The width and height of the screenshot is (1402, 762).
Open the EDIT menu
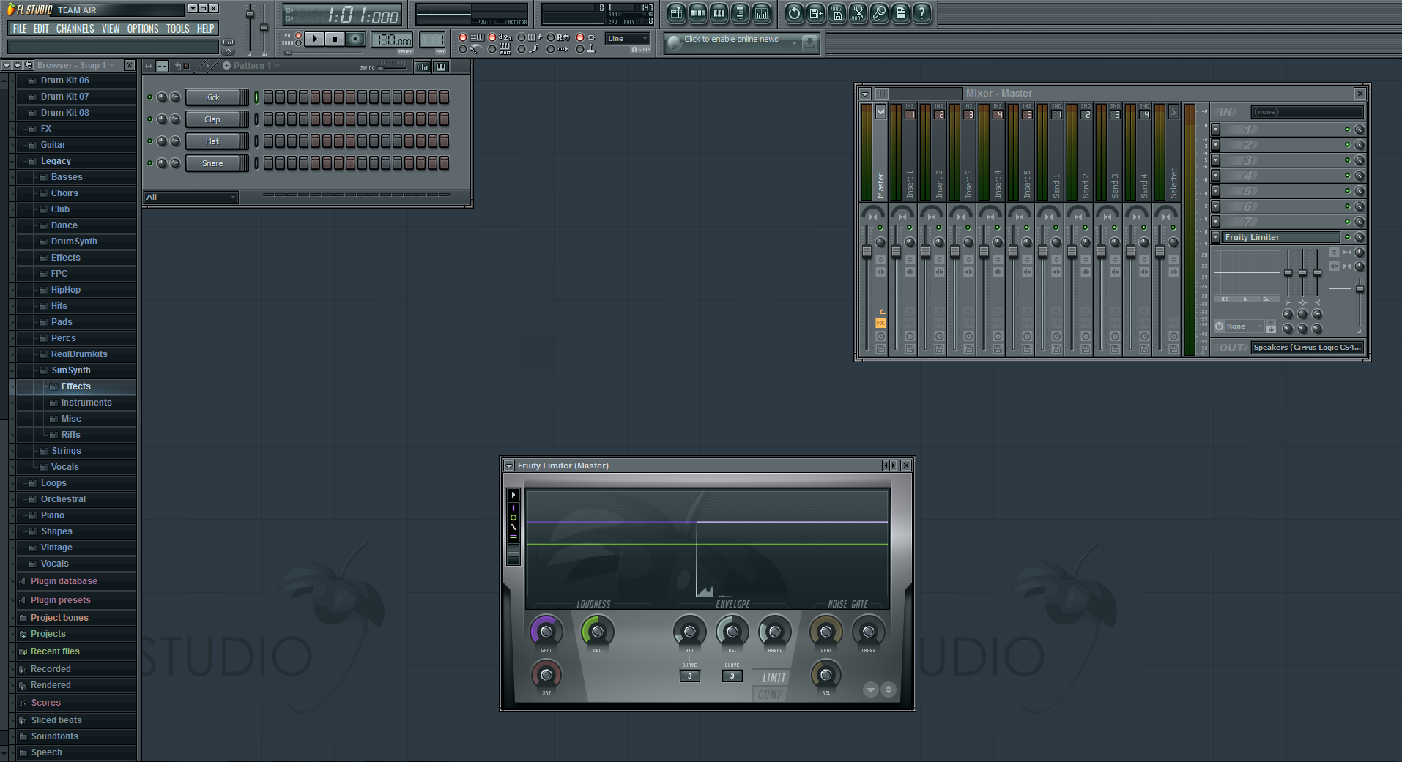click(x=42, y=29)
